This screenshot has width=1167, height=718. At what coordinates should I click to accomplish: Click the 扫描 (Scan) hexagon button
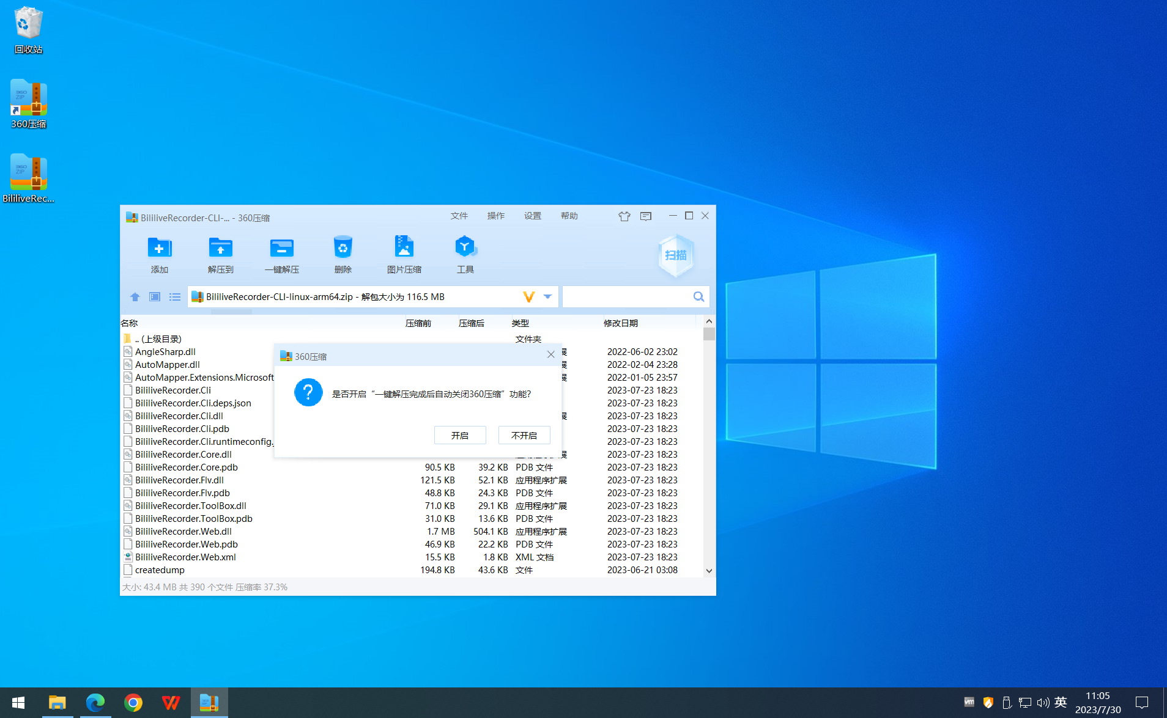click(x=676, y=255)
